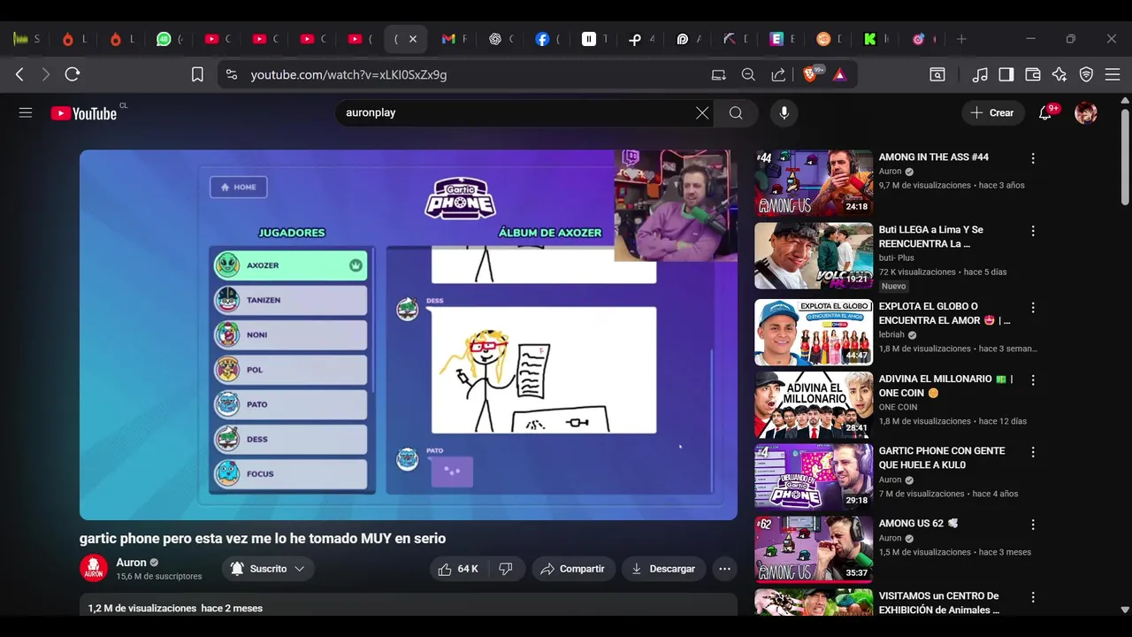This screenshot has height=637, width=1132.
Task: Open AMONG IN THE ASS #44 thumbnail
Action: tap(814, 183)
